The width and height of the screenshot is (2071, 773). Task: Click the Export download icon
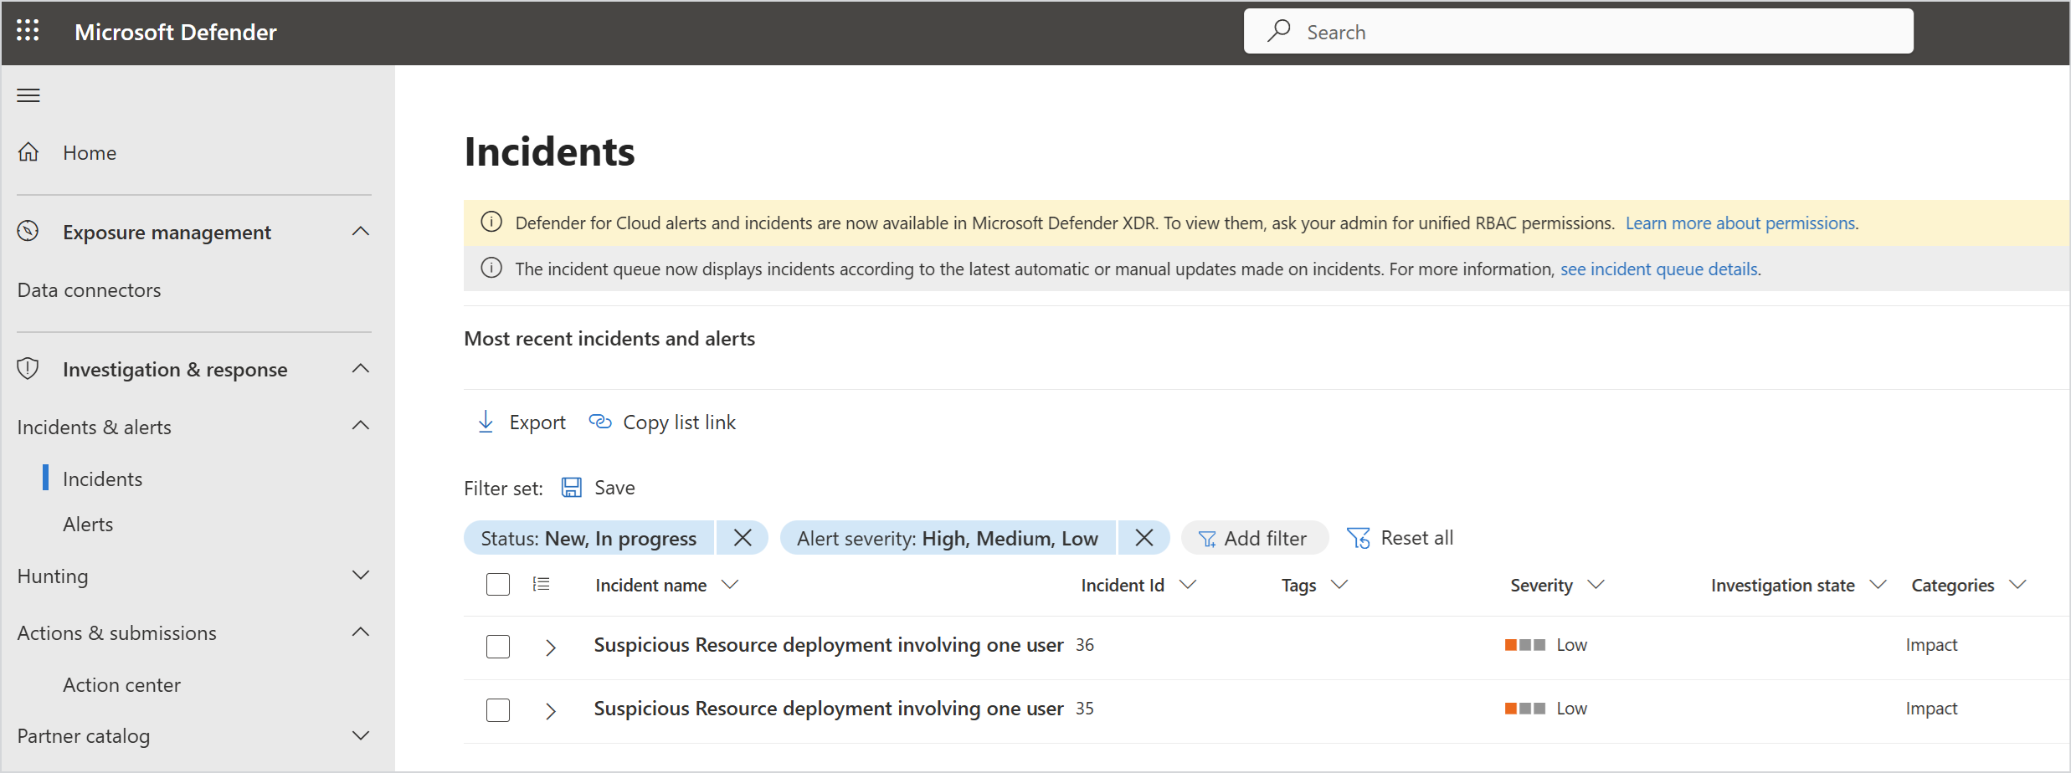click(x=486, y=422)
